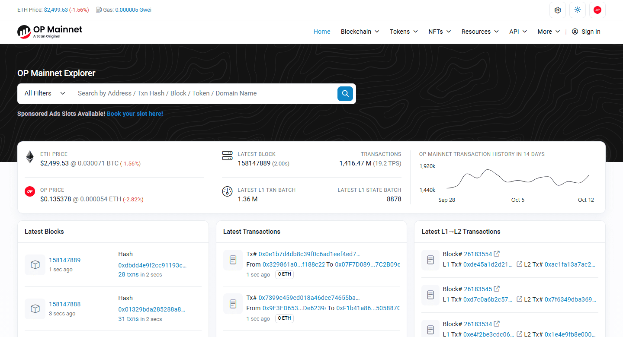Open block 158147888 link in Latest Blocks
Image resolution: width=623 pixels, height=337 pixels.
click(65, 304)
